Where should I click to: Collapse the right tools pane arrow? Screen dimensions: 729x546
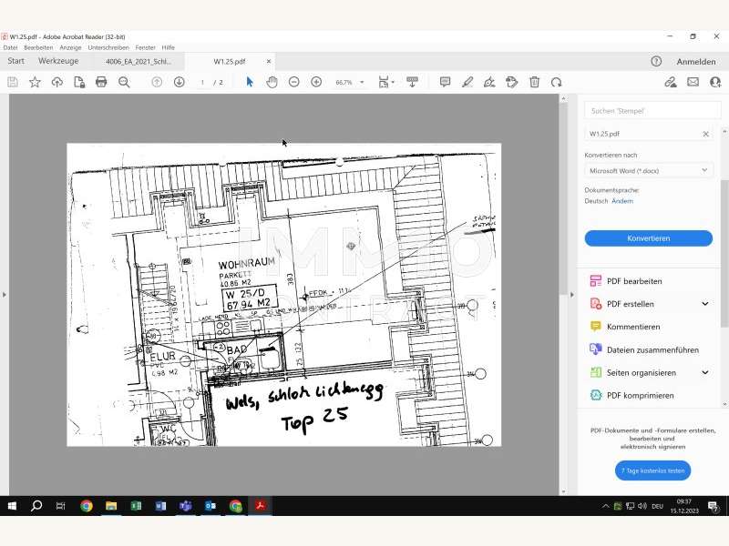(572, 295)
